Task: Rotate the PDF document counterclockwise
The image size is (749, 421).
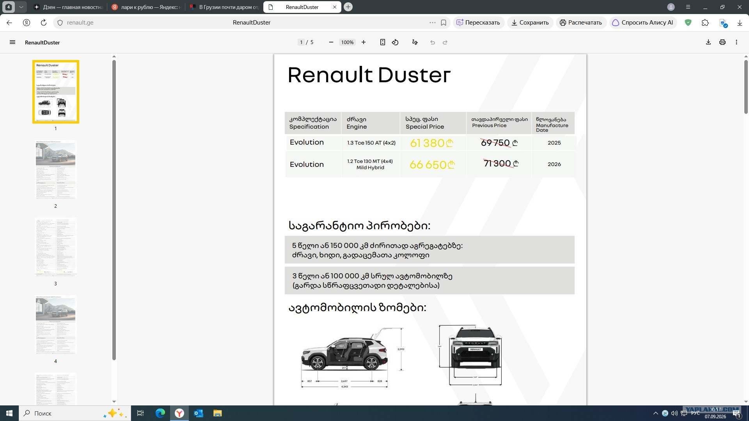Action: click(x=395, y=42)
